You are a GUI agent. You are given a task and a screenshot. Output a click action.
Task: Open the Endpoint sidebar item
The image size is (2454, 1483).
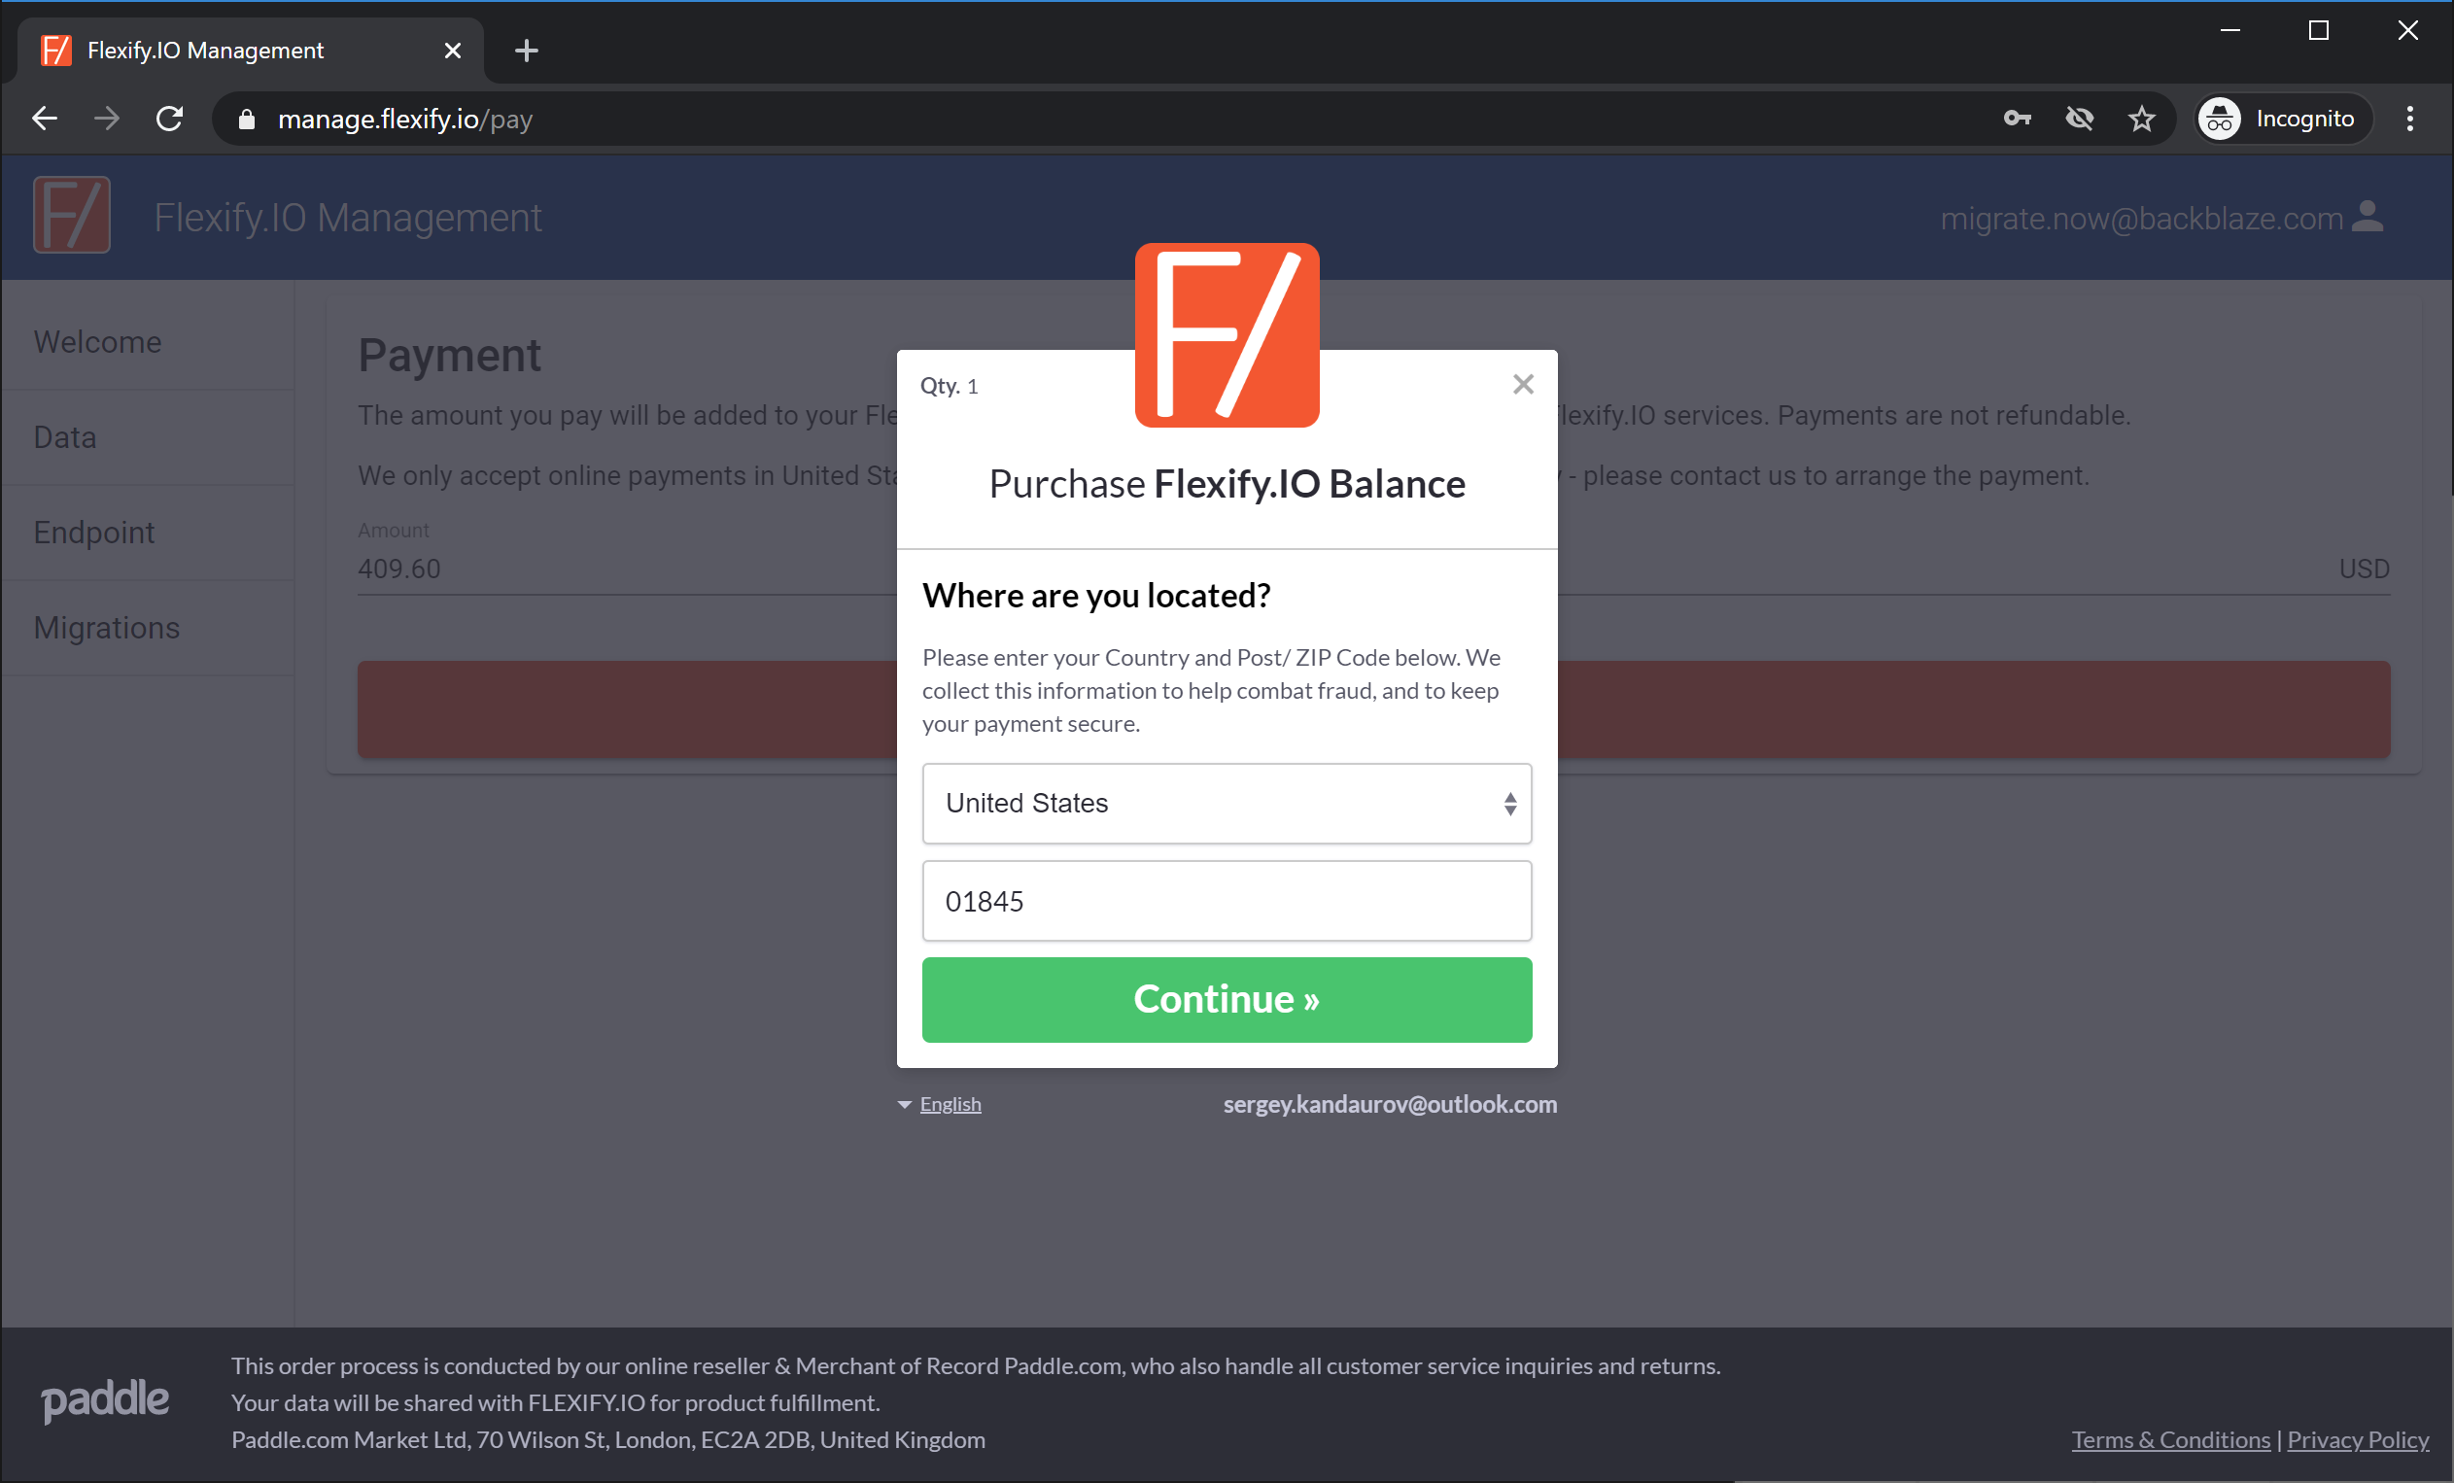148,533
